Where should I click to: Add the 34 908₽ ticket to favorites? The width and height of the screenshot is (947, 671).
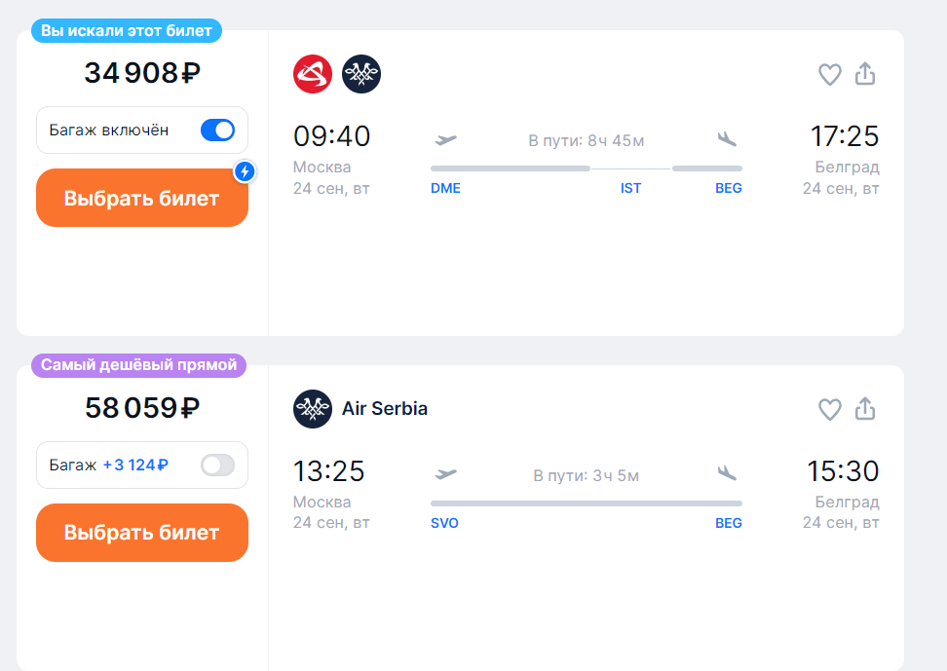(x=829, y=74)
